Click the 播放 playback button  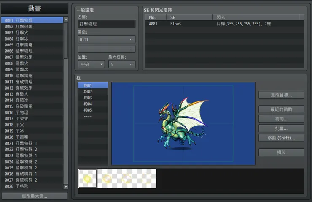pos(281,152)
